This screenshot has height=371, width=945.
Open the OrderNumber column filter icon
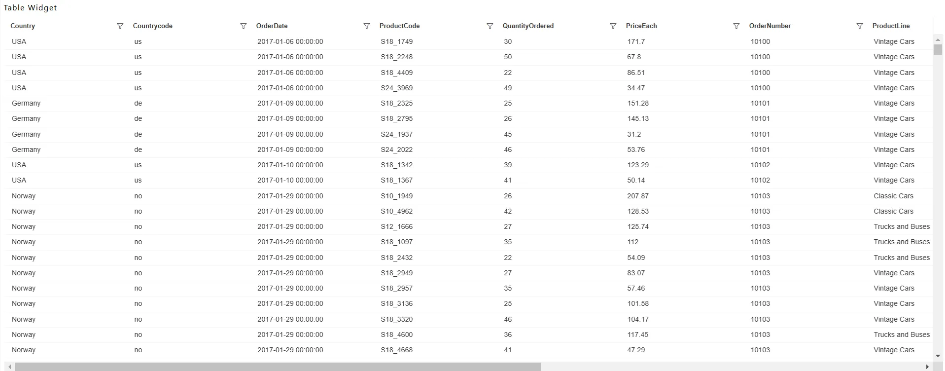859,26
